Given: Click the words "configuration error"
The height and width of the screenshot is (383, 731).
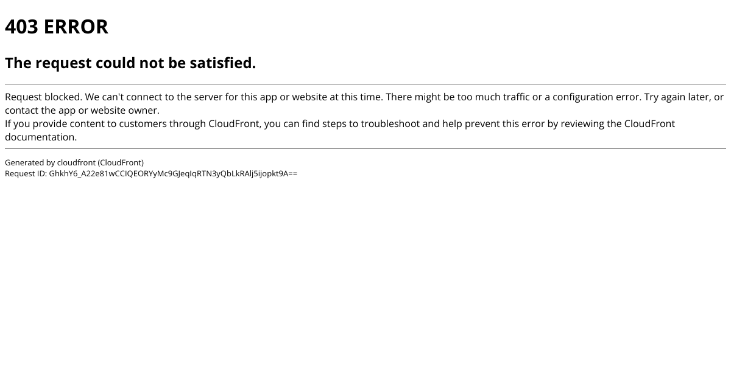Looking at the screenshot, I should (x=597, y=97).
